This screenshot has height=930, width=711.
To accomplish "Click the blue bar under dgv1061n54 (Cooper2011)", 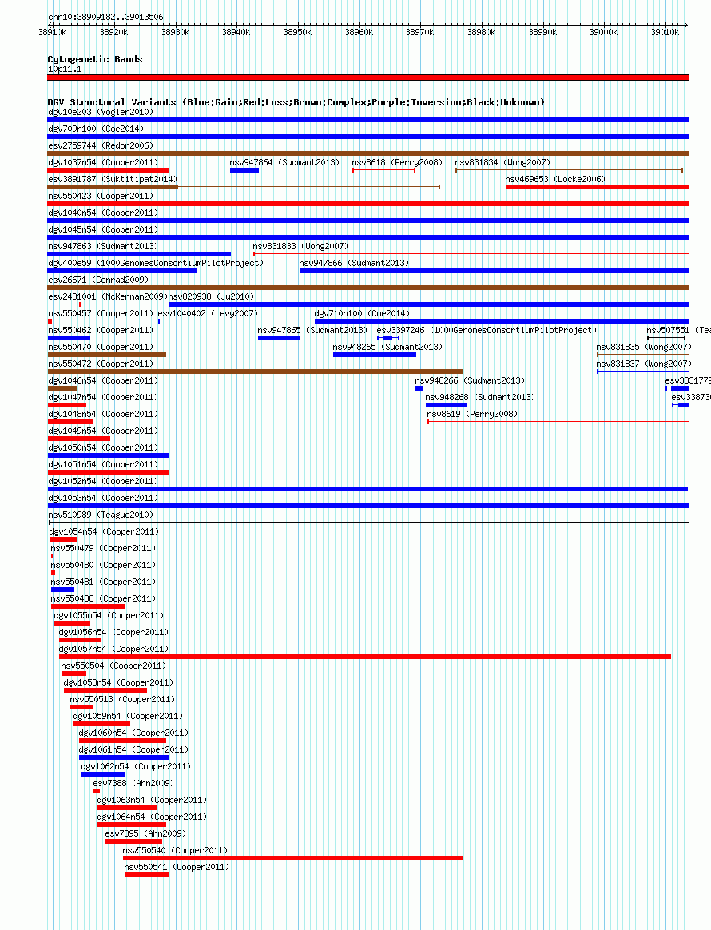I will pos(124,757).
